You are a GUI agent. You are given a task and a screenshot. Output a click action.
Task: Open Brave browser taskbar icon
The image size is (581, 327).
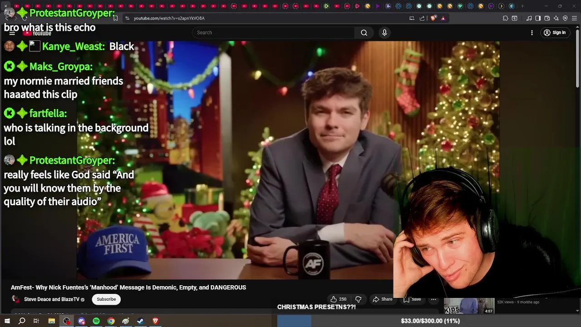pos(155,321)
